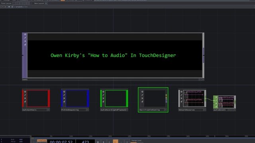
Task: Step forward one frame button
Action: pos(127,142)
